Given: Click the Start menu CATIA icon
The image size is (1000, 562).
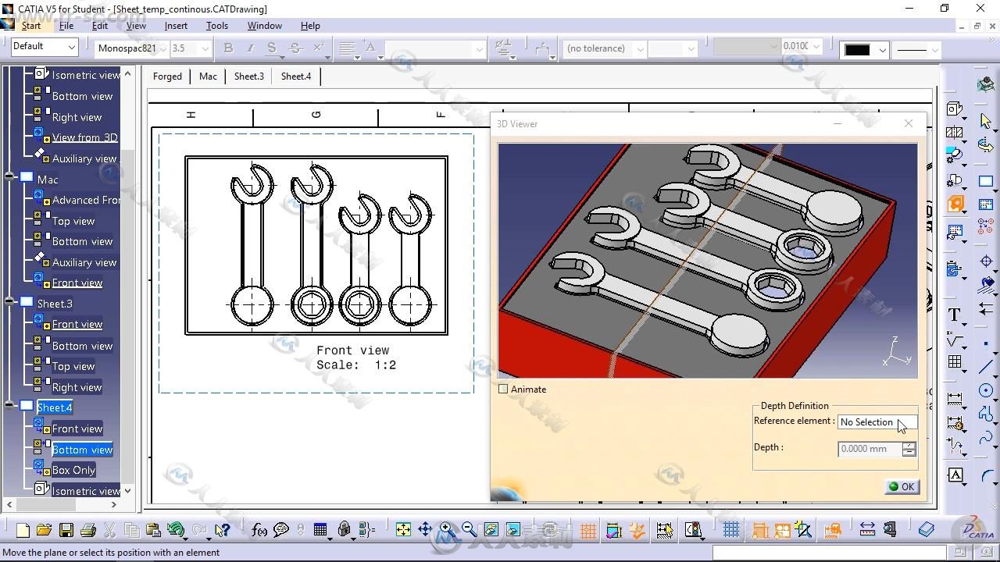Looking at the screenshot, I should (8, 26).
